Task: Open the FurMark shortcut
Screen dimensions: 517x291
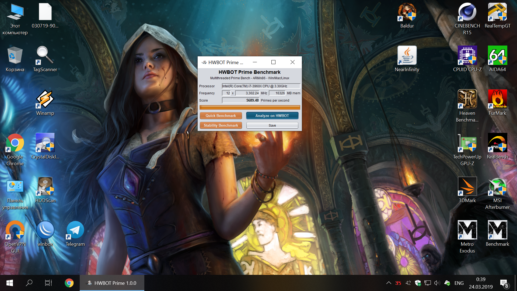Action: (x=497, y=103)
